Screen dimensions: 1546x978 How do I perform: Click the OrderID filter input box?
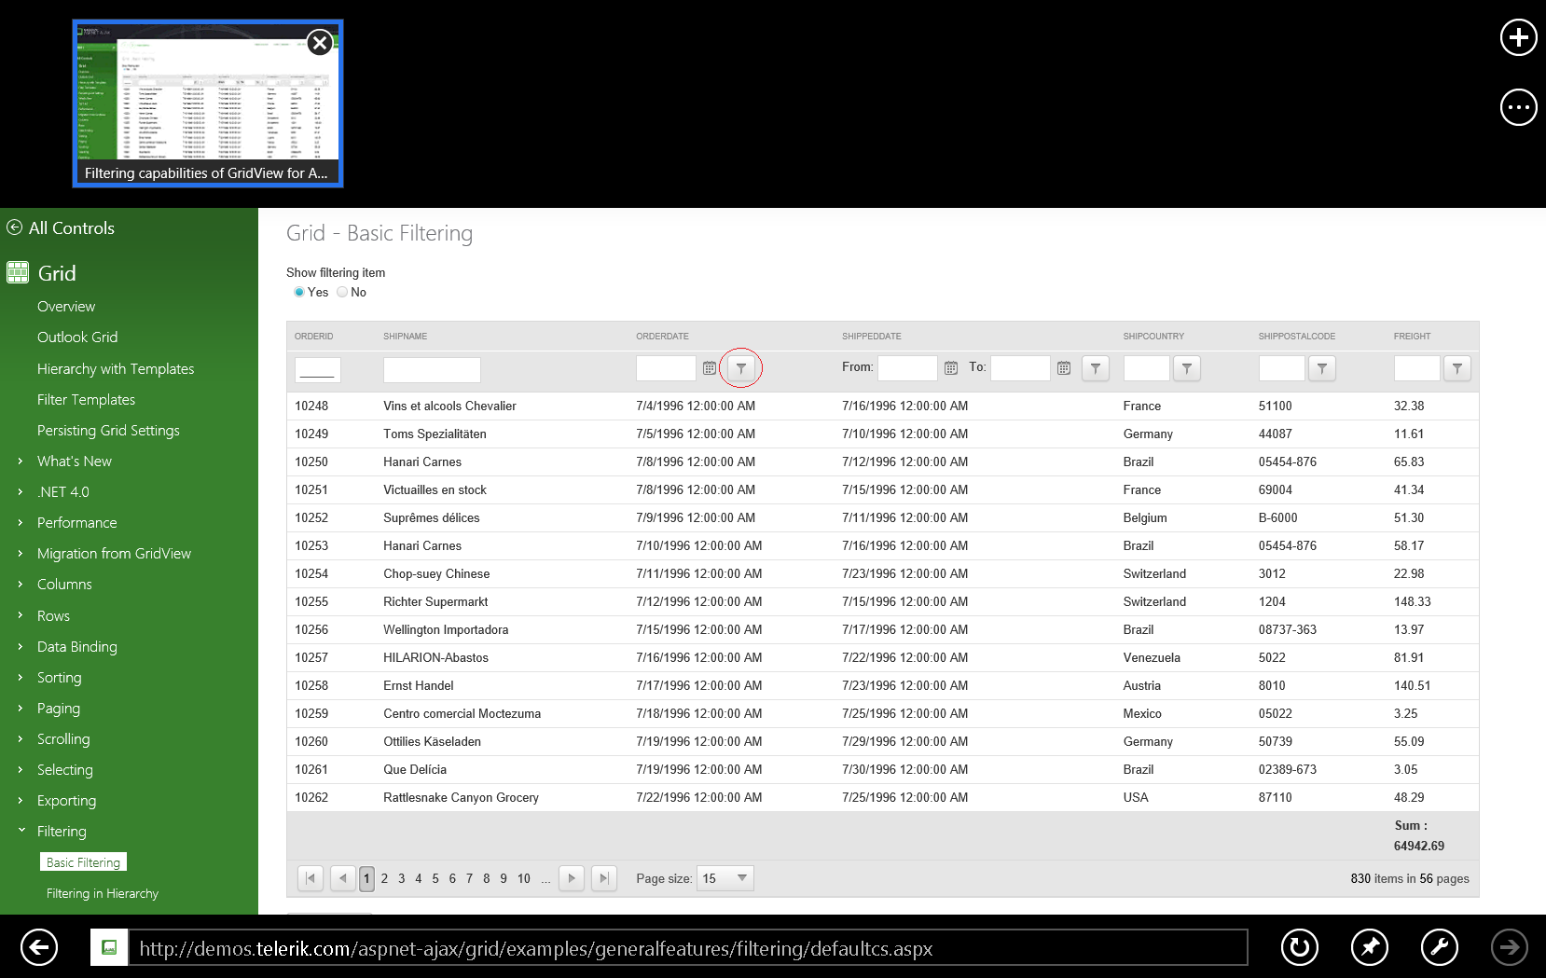point(317,370)
